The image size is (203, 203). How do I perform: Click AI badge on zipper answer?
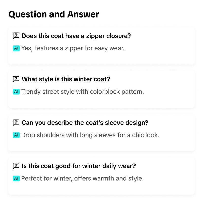(16, 48)
